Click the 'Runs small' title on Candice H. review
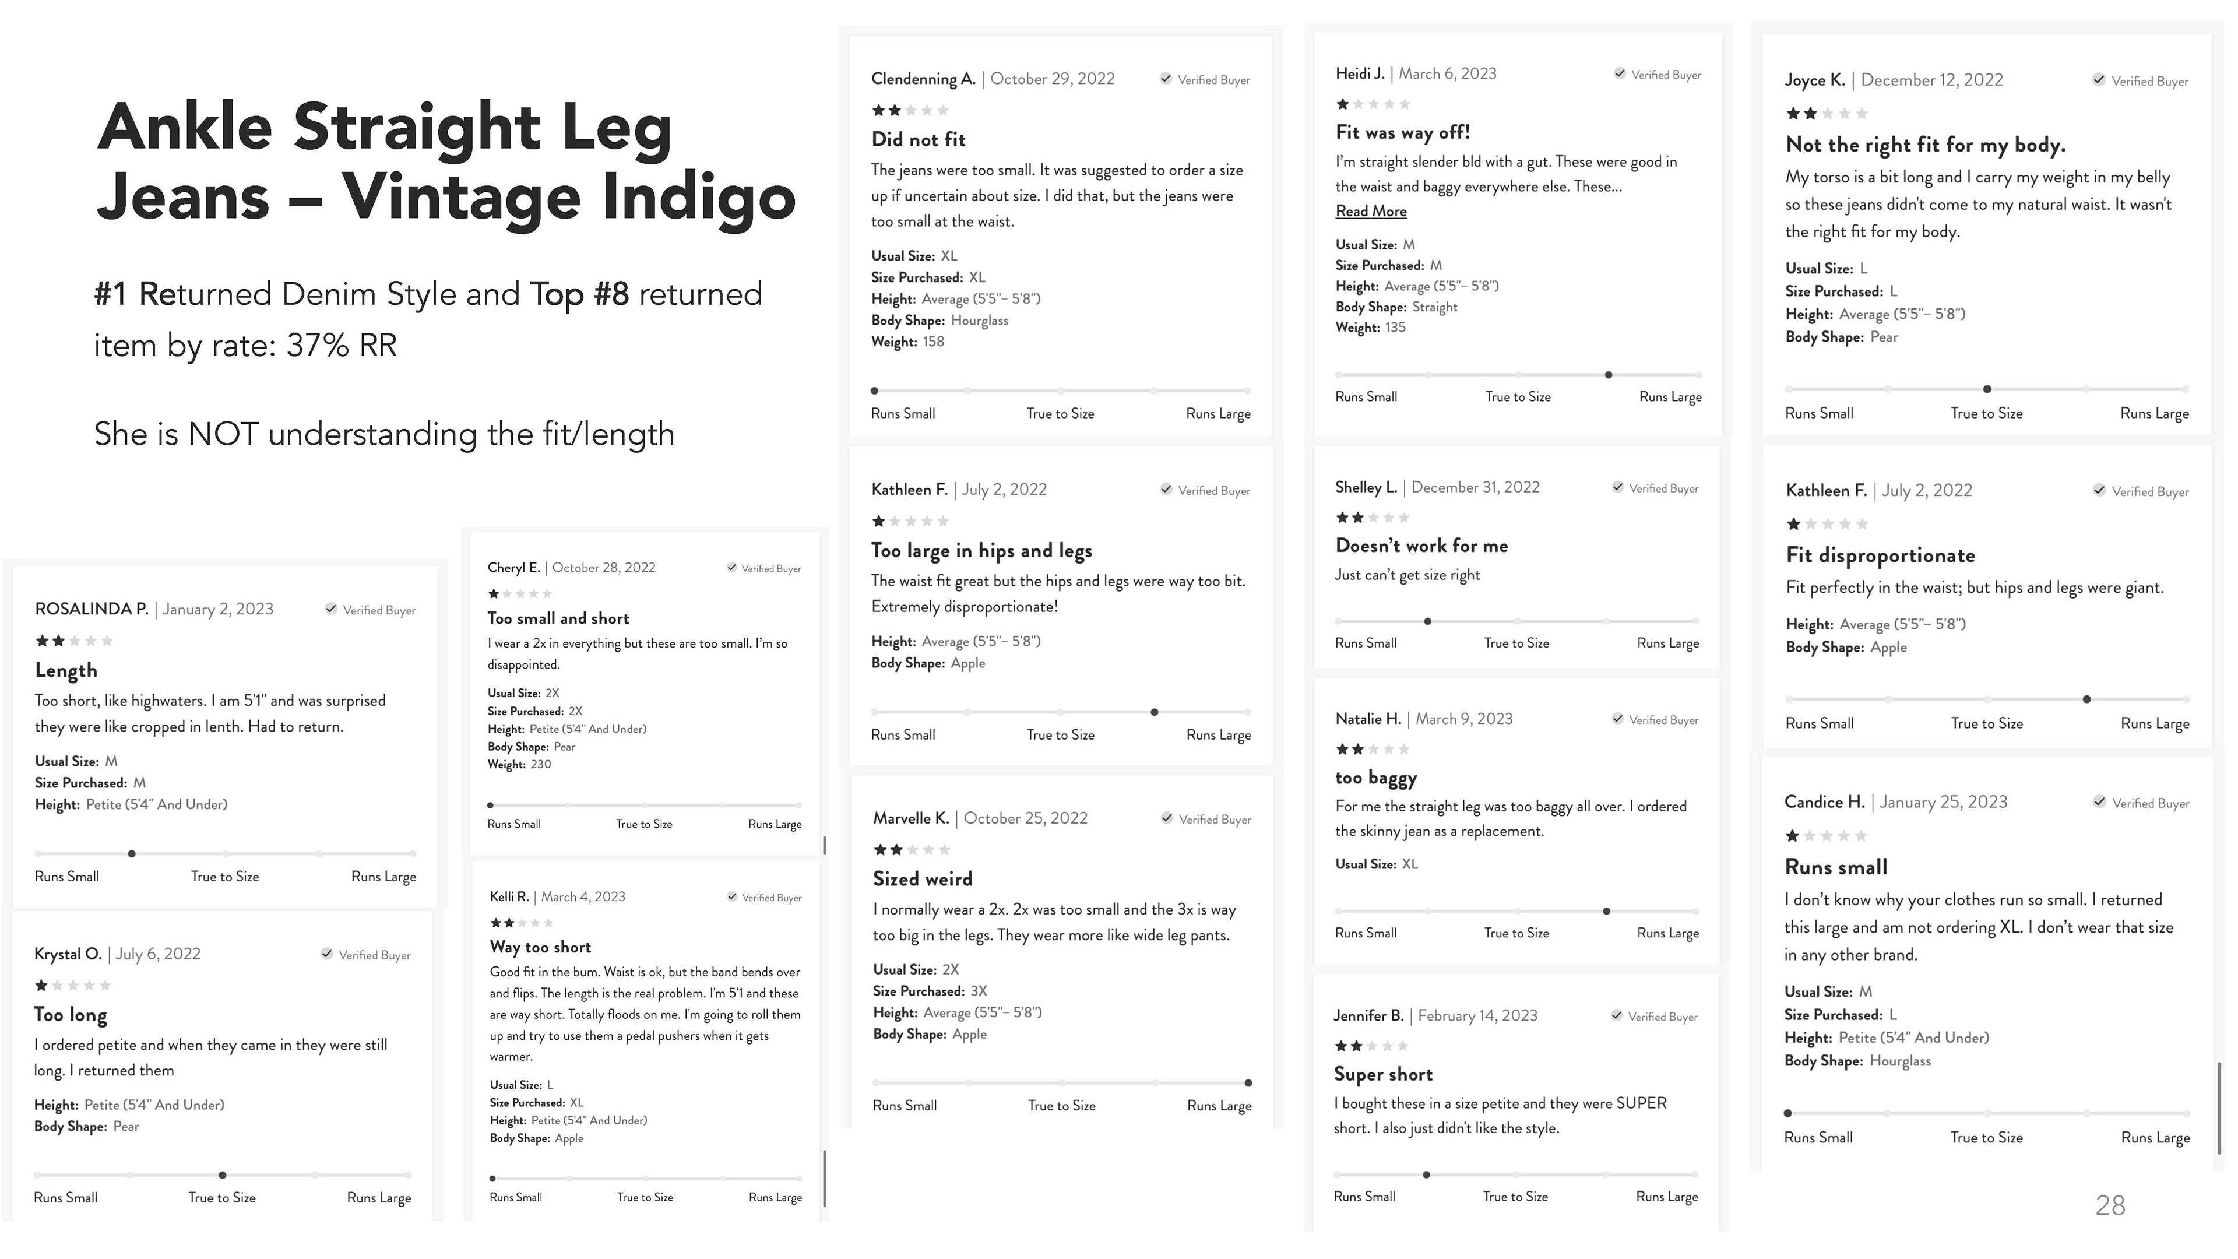This screenshot has height=1259, width=2238. click(1836, 867)
